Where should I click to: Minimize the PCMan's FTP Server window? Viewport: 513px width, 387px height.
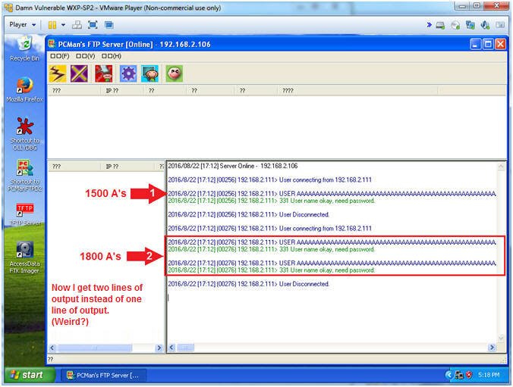475,44
